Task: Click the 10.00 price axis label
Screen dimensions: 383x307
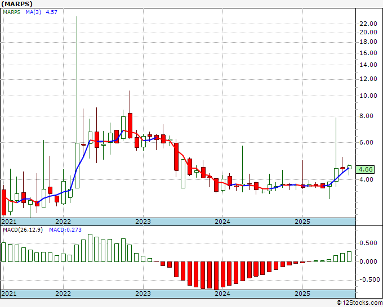Action: point(368,96)
